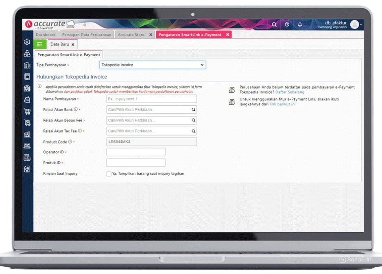This screenshot has width=382, height=274.
Task: Open the cash and bank module icon
Action: point(27,88)
